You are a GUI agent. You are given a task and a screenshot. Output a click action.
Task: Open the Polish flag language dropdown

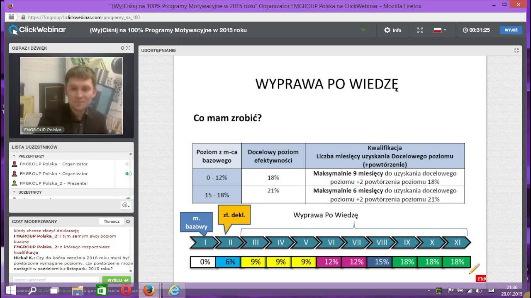(440, 30)
